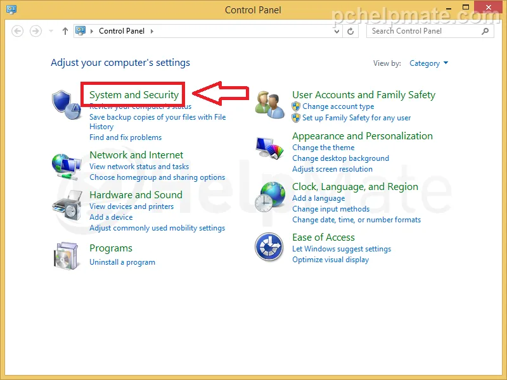Click in the Search Control Panel field
The width and height of the screenshot is (507, 380).
(430, 31)
